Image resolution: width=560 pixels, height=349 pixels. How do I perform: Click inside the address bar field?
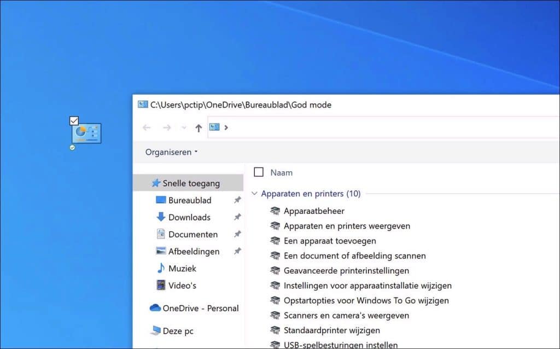pyautogui.click(x=383, y=127)
